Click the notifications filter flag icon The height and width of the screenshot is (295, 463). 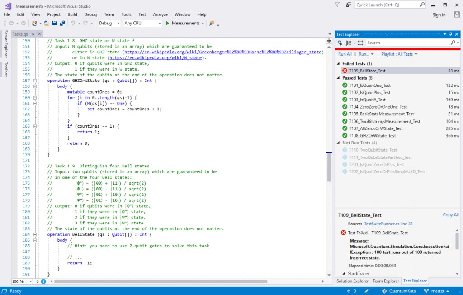pos(337,5)
